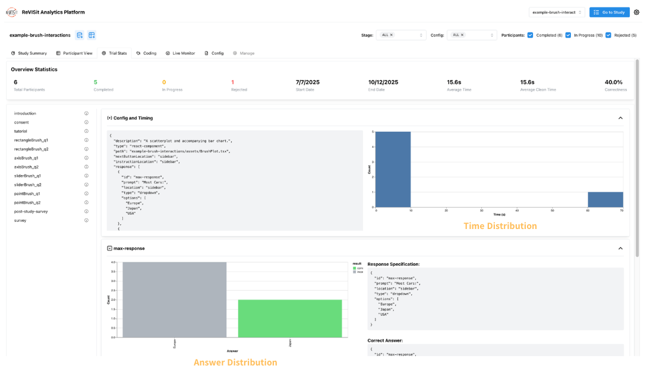Click the Go to Study button
647x372 pixels.
(609, 12)
